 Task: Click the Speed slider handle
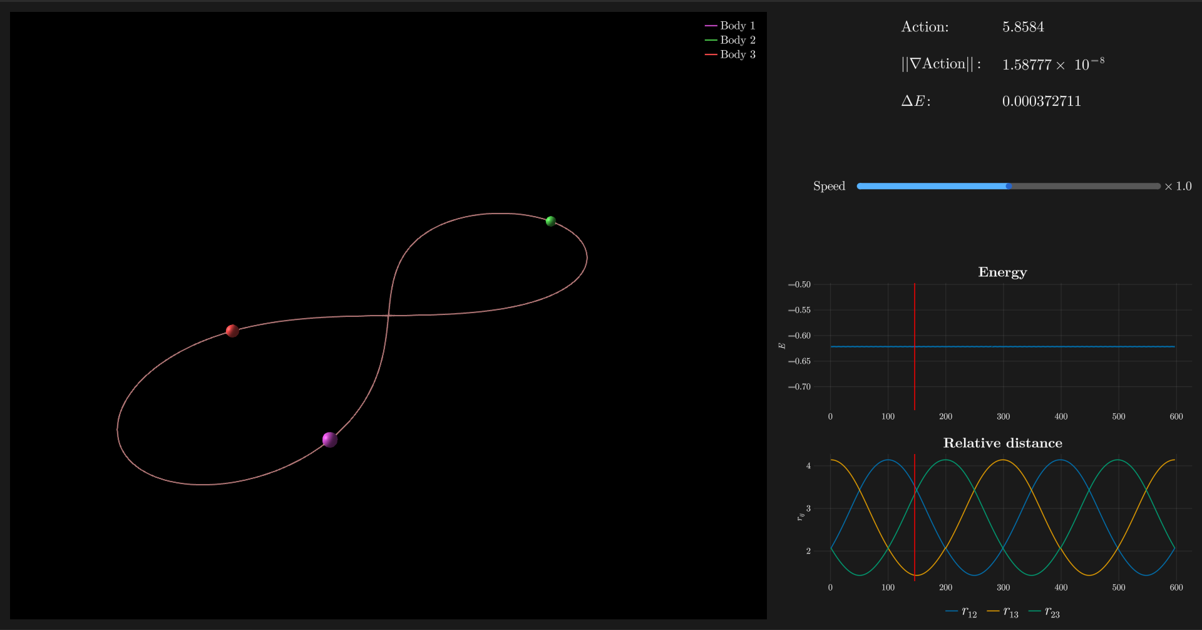[1009, 186]
